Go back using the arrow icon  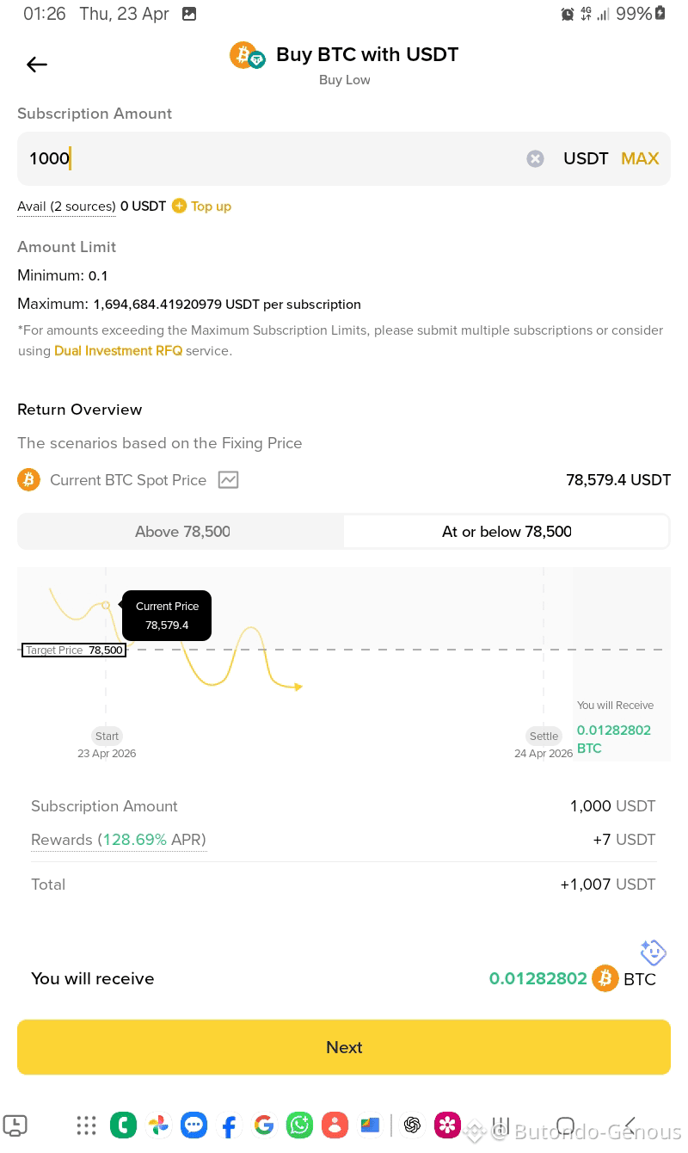coord(37,65)
